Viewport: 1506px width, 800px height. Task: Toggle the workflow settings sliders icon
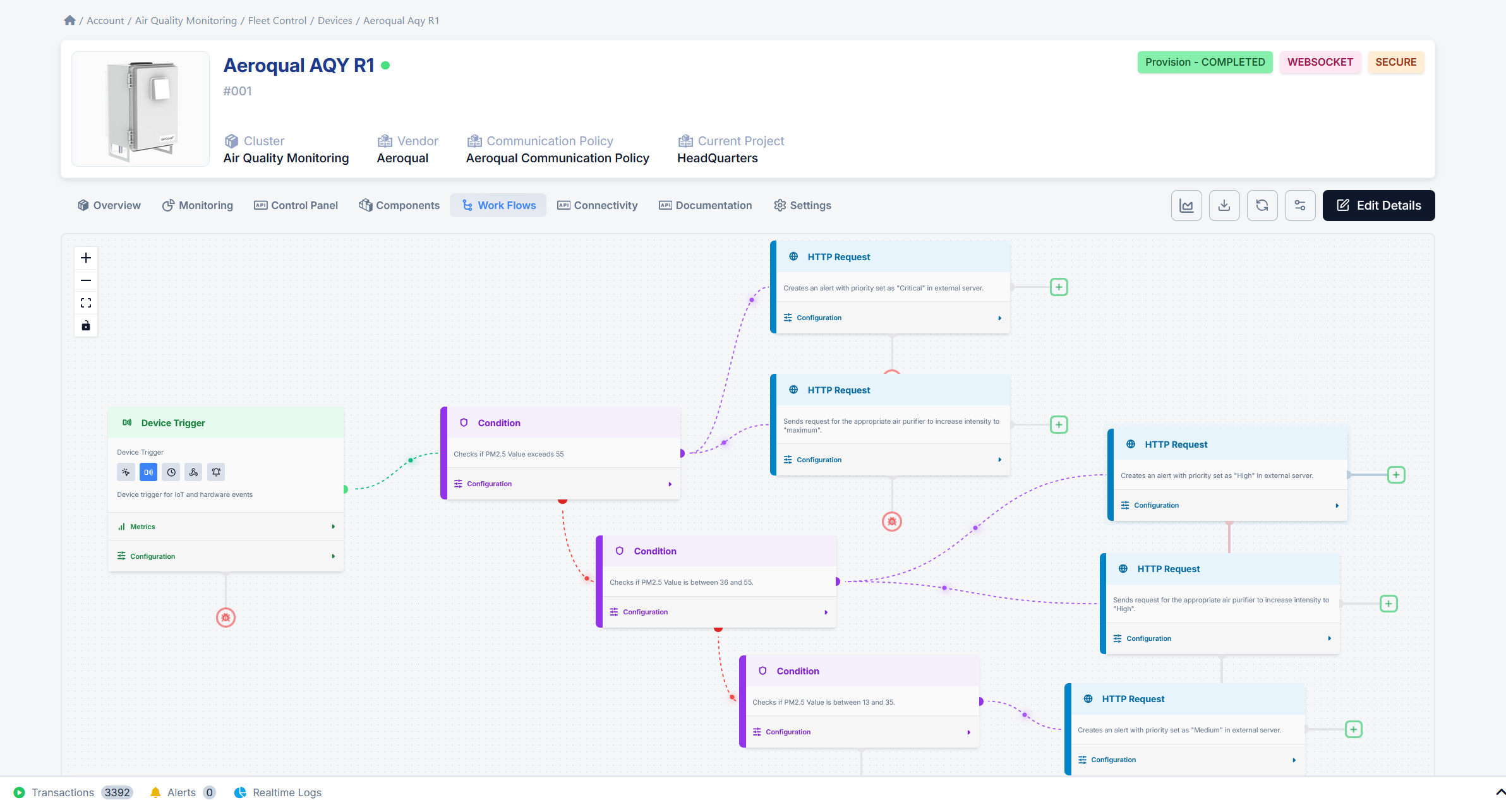(1300, 205)
